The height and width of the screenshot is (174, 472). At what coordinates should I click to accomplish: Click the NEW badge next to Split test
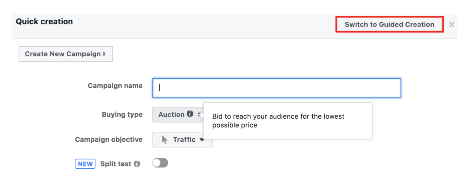click(x=85, y=164)
